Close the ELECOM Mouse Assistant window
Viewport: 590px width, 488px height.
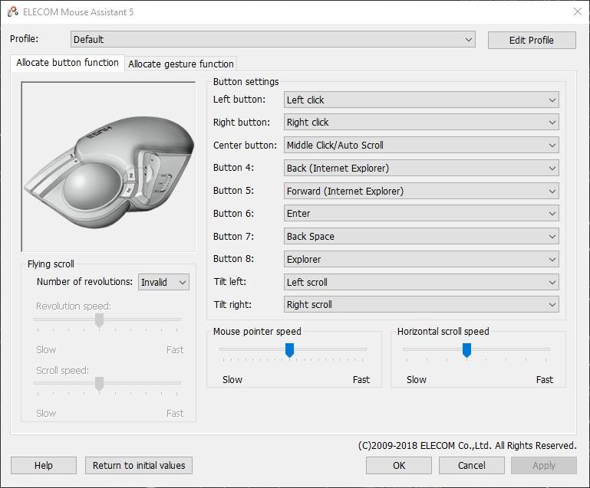[x=578, y=11]
